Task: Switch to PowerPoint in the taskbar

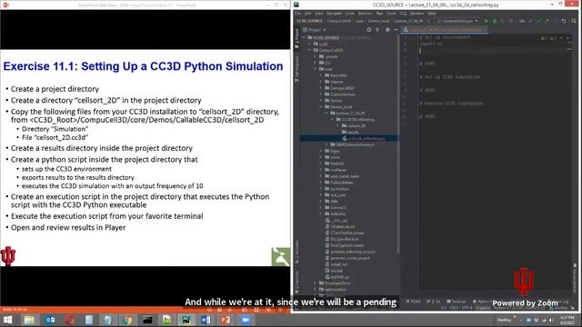Action: (x=225, y=320)
